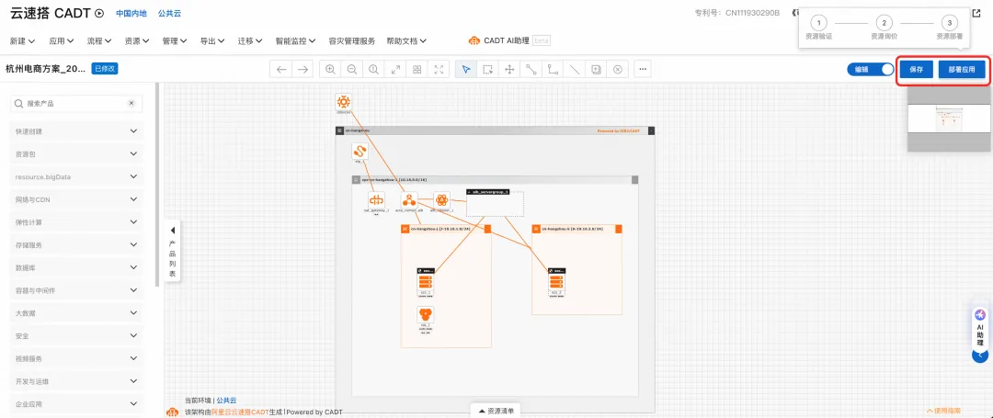Open the 流程 menu

point(99,41)
